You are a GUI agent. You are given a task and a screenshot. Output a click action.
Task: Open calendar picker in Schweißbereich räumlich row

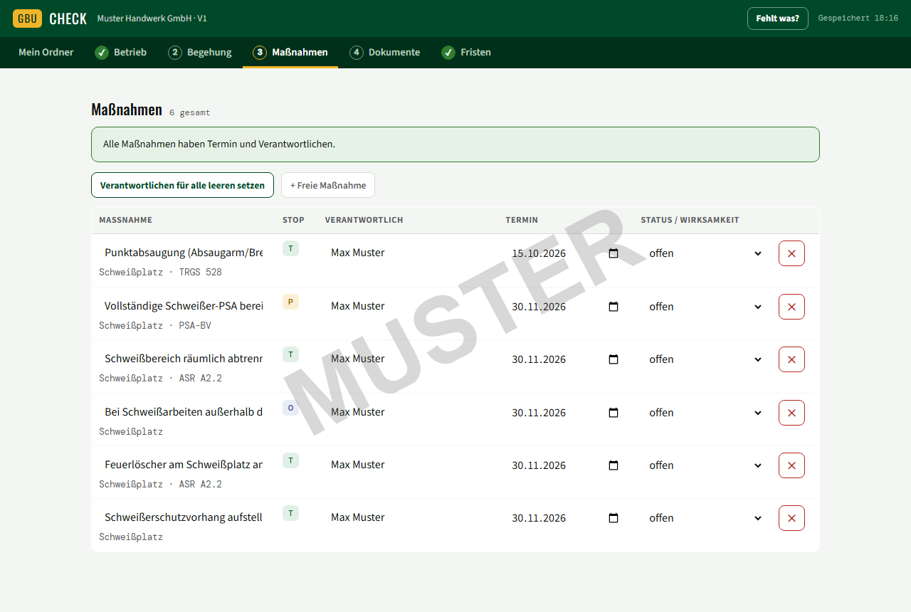(x=614, y=359)
